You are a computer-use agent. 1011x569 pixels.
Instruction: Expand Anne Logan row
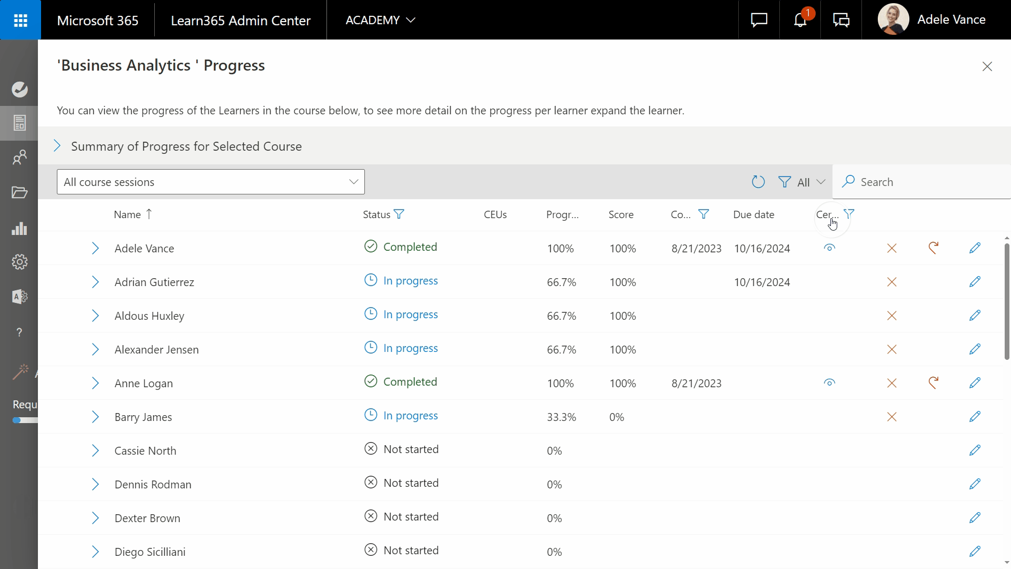pyautogui.click(x=95, y=383)
